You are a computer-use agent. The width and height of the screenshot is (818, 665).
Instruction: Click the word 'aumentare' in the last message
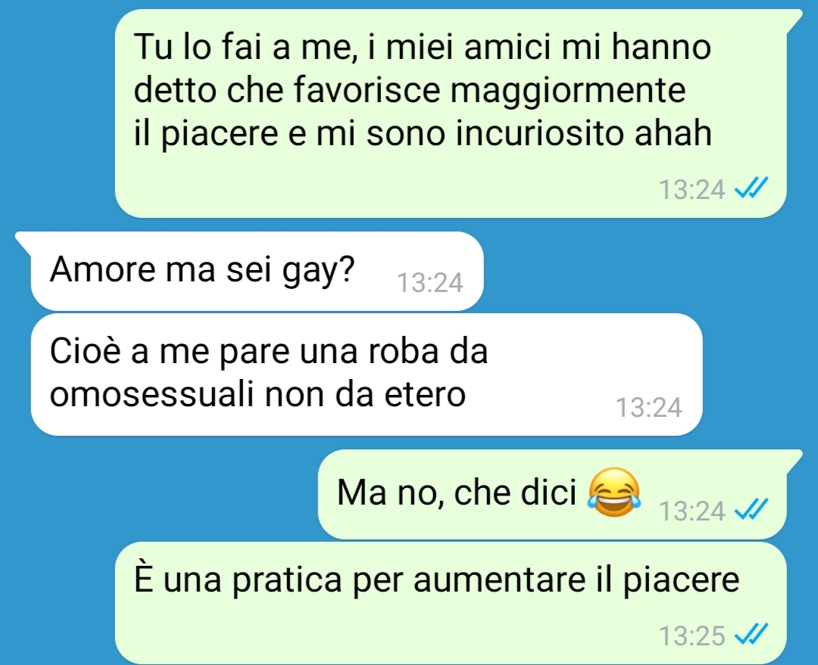499,579
